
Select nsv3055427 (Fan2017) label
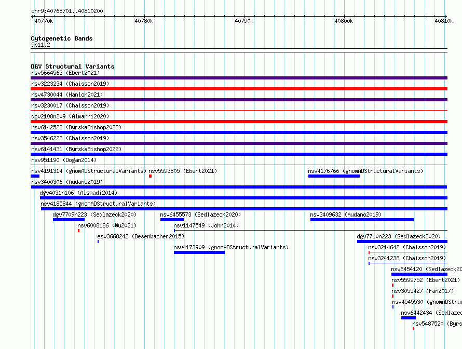tap(423, 291)
